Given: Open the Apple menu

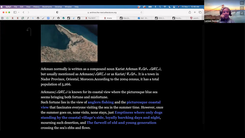Looking at the screenshot, I should (2, 7).
